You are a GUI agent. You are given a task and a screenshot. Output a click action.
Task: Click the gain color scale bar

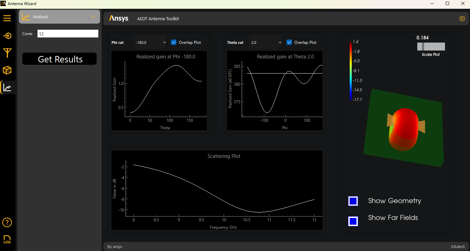[351, 71]
